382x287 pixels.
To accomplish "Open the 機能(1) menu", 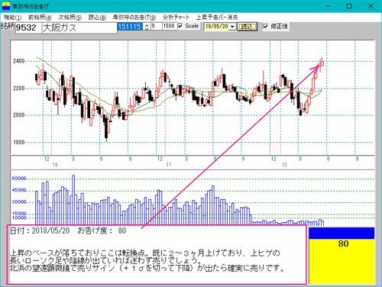I will (12, 18).
